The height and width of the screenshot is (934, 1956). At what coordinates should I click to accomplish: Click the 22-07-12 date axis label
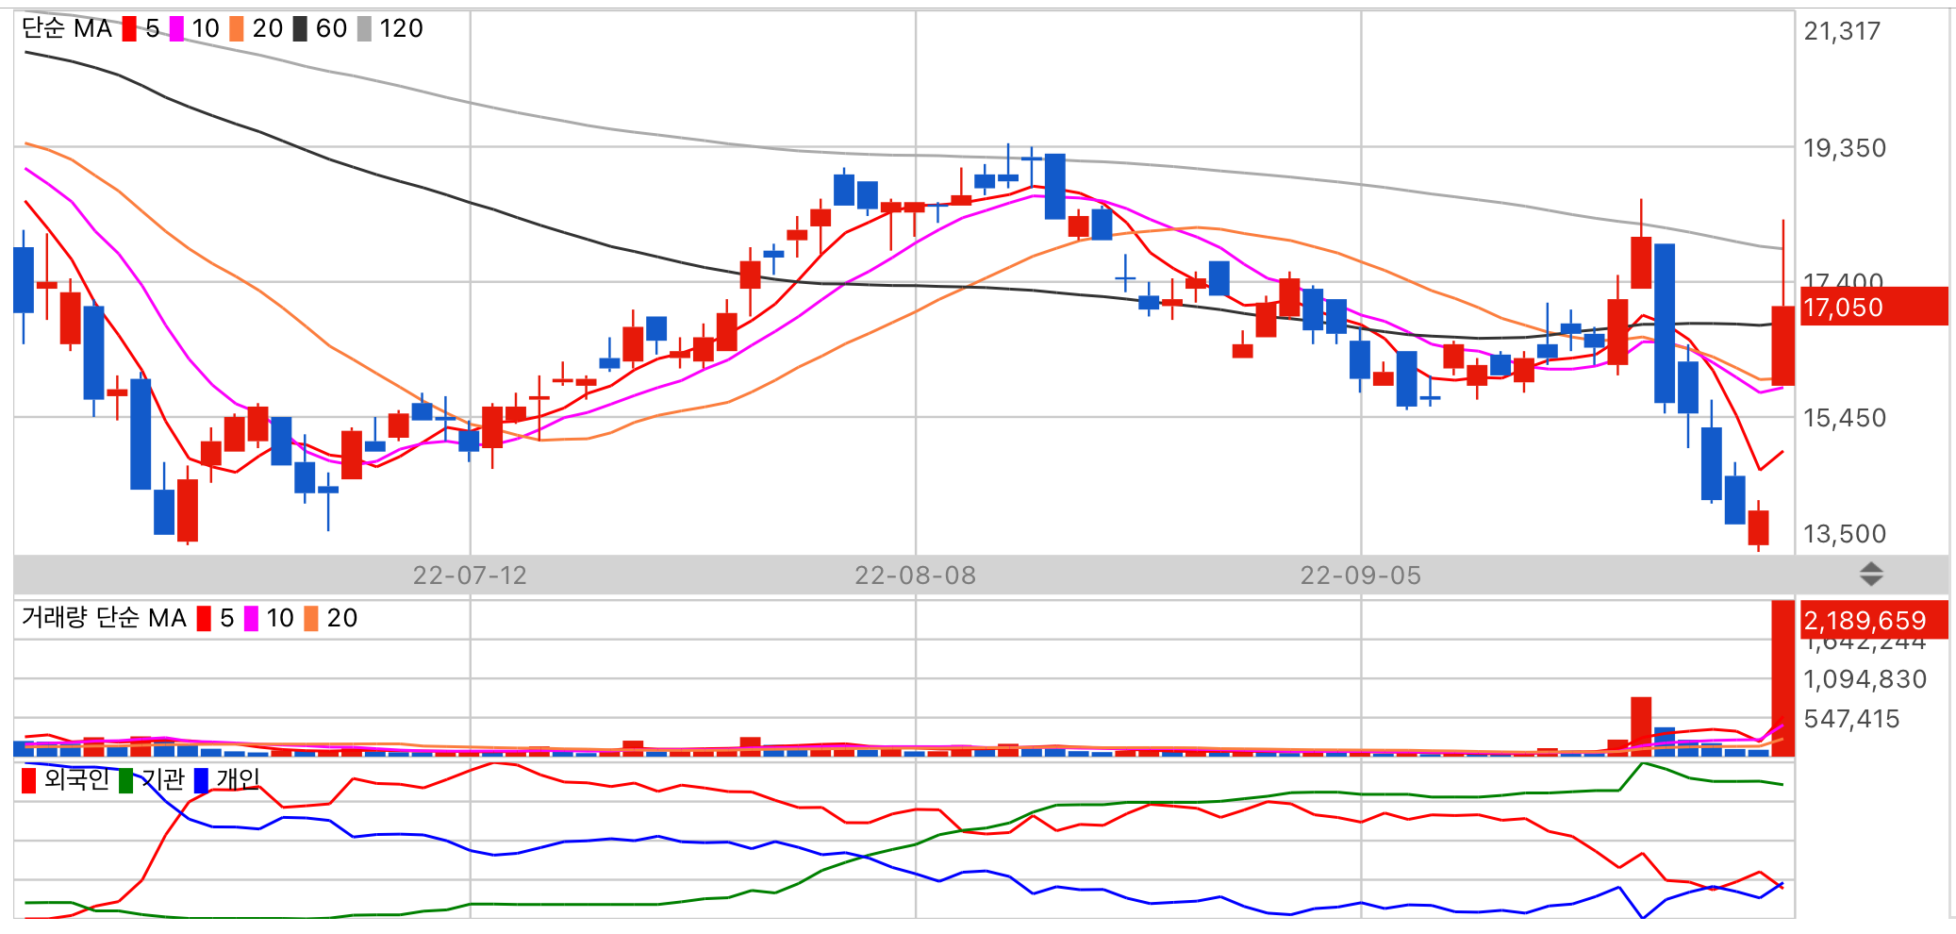pos(470,575)
